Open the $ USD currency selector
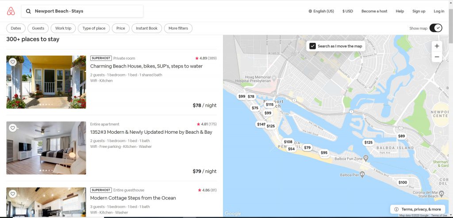Image resolution: width=453 pixels, height=218 pixels. tap(348, 11)
